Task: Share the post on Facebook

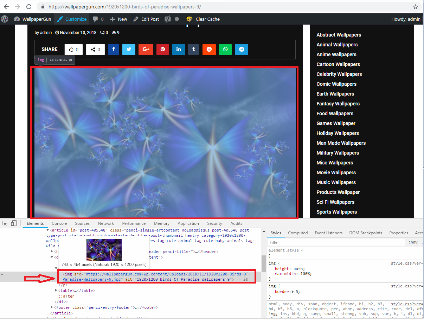Action: coord(114,50)
